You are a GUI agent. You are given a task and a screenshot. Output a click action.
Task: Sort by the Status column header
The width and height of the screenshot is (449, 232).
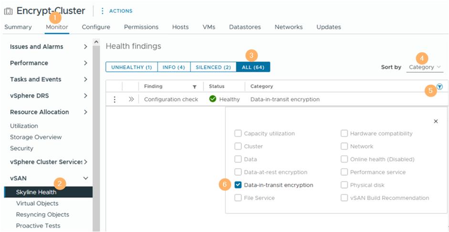click(x=217, y=86)
